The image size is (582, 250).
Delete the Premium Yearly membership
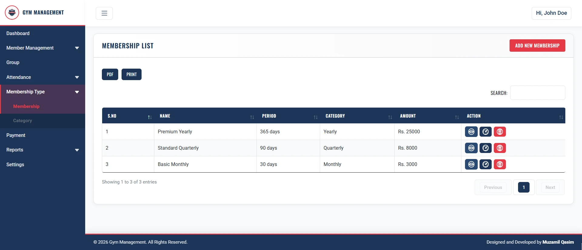pos(500,131)
